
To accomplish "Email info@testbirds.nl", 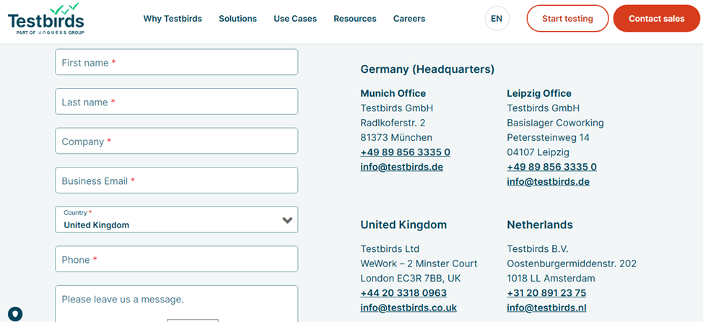I will coord(546,308).
